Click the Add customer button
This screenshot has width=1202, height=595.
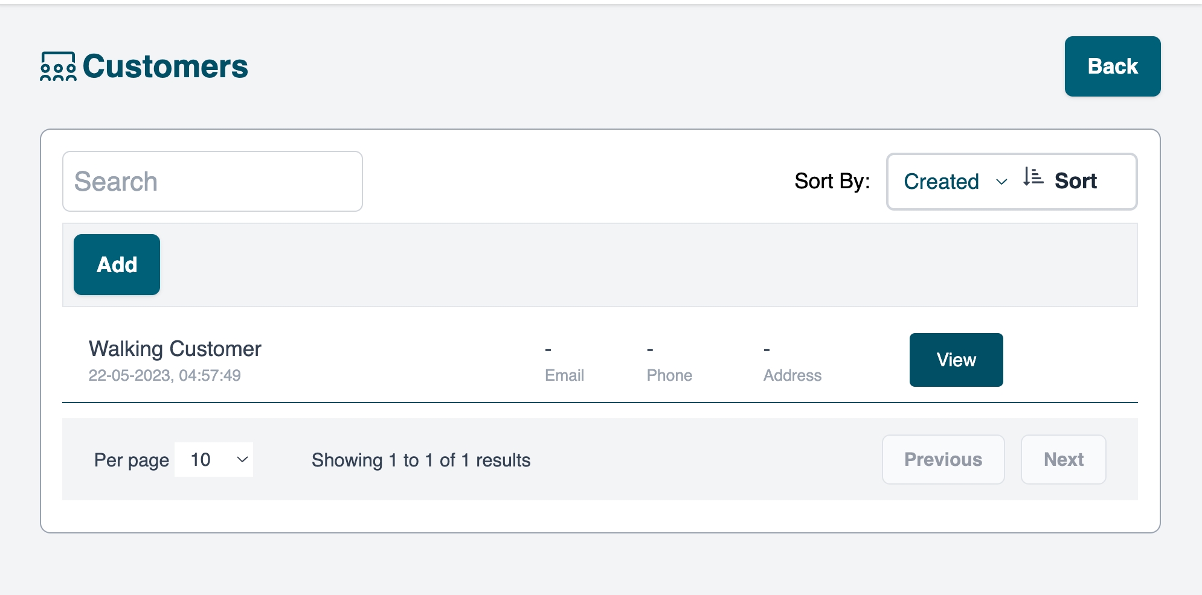(117, 265)
